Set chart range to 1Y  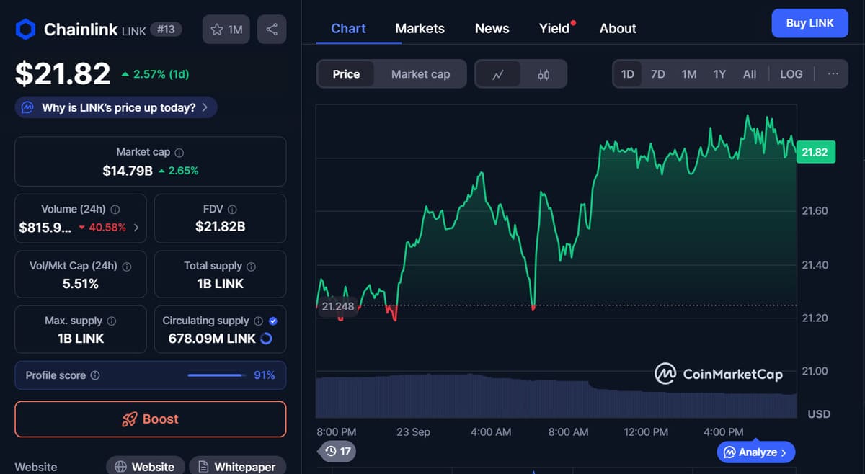(719, 74)
